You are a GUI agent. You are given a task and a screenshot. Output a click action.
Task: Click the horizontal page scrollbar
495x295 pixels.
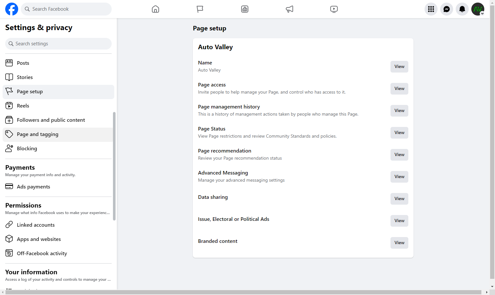[x=243, y=292]
